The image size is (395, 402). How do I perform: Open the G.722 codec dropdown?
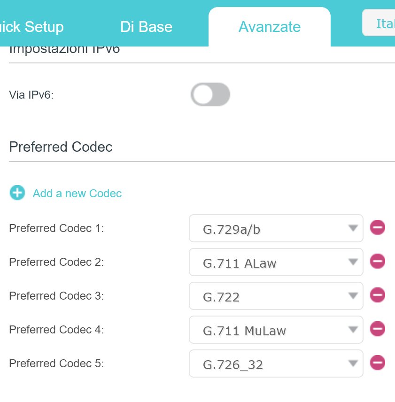tap(276, 296)
